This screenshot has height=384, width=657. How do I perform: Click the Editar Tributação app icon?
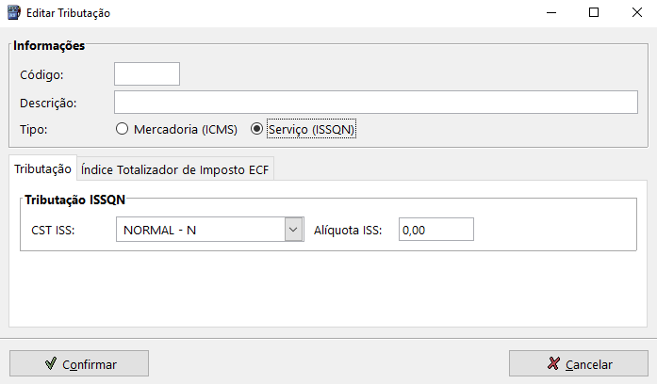14,12
